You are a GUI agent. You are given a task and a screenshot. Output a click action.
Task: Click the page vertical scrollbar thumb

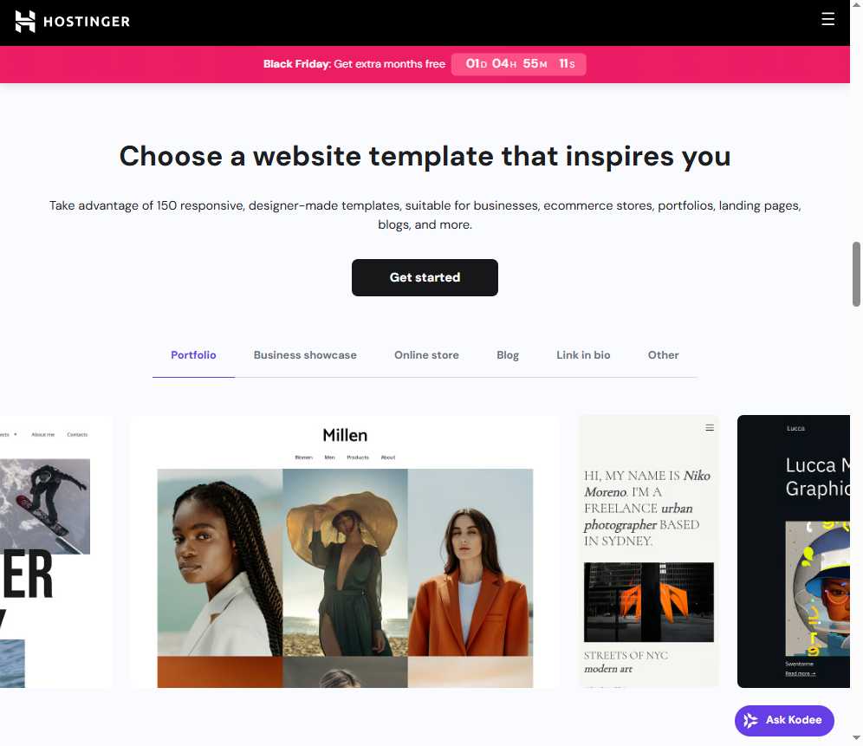point(856,274)
